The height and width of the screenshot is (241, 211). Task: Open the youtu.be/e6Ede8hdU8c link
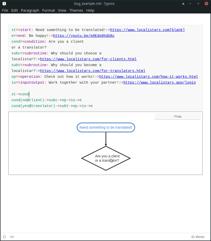(x=84, y=36)
